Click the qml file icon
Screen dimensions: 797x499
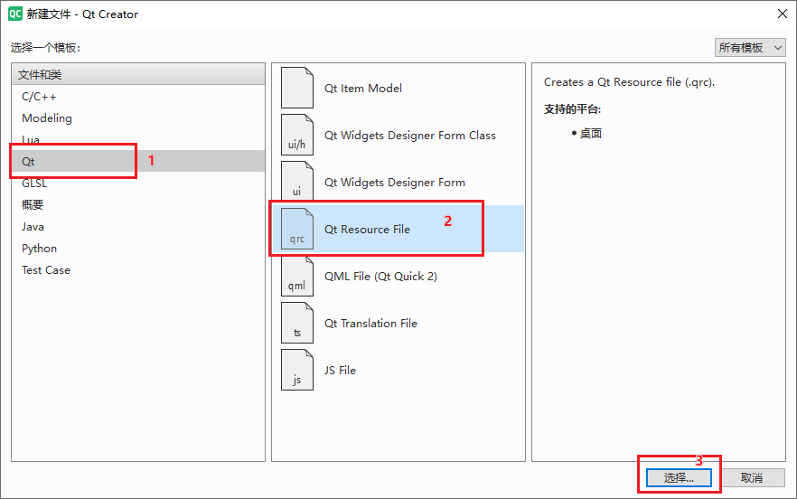[x=297, y=276]
